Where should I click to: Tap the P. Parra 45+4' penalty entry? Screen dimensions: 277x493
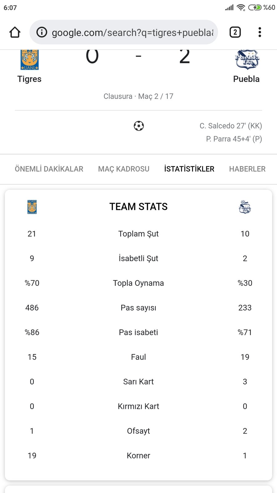(234, 139)
